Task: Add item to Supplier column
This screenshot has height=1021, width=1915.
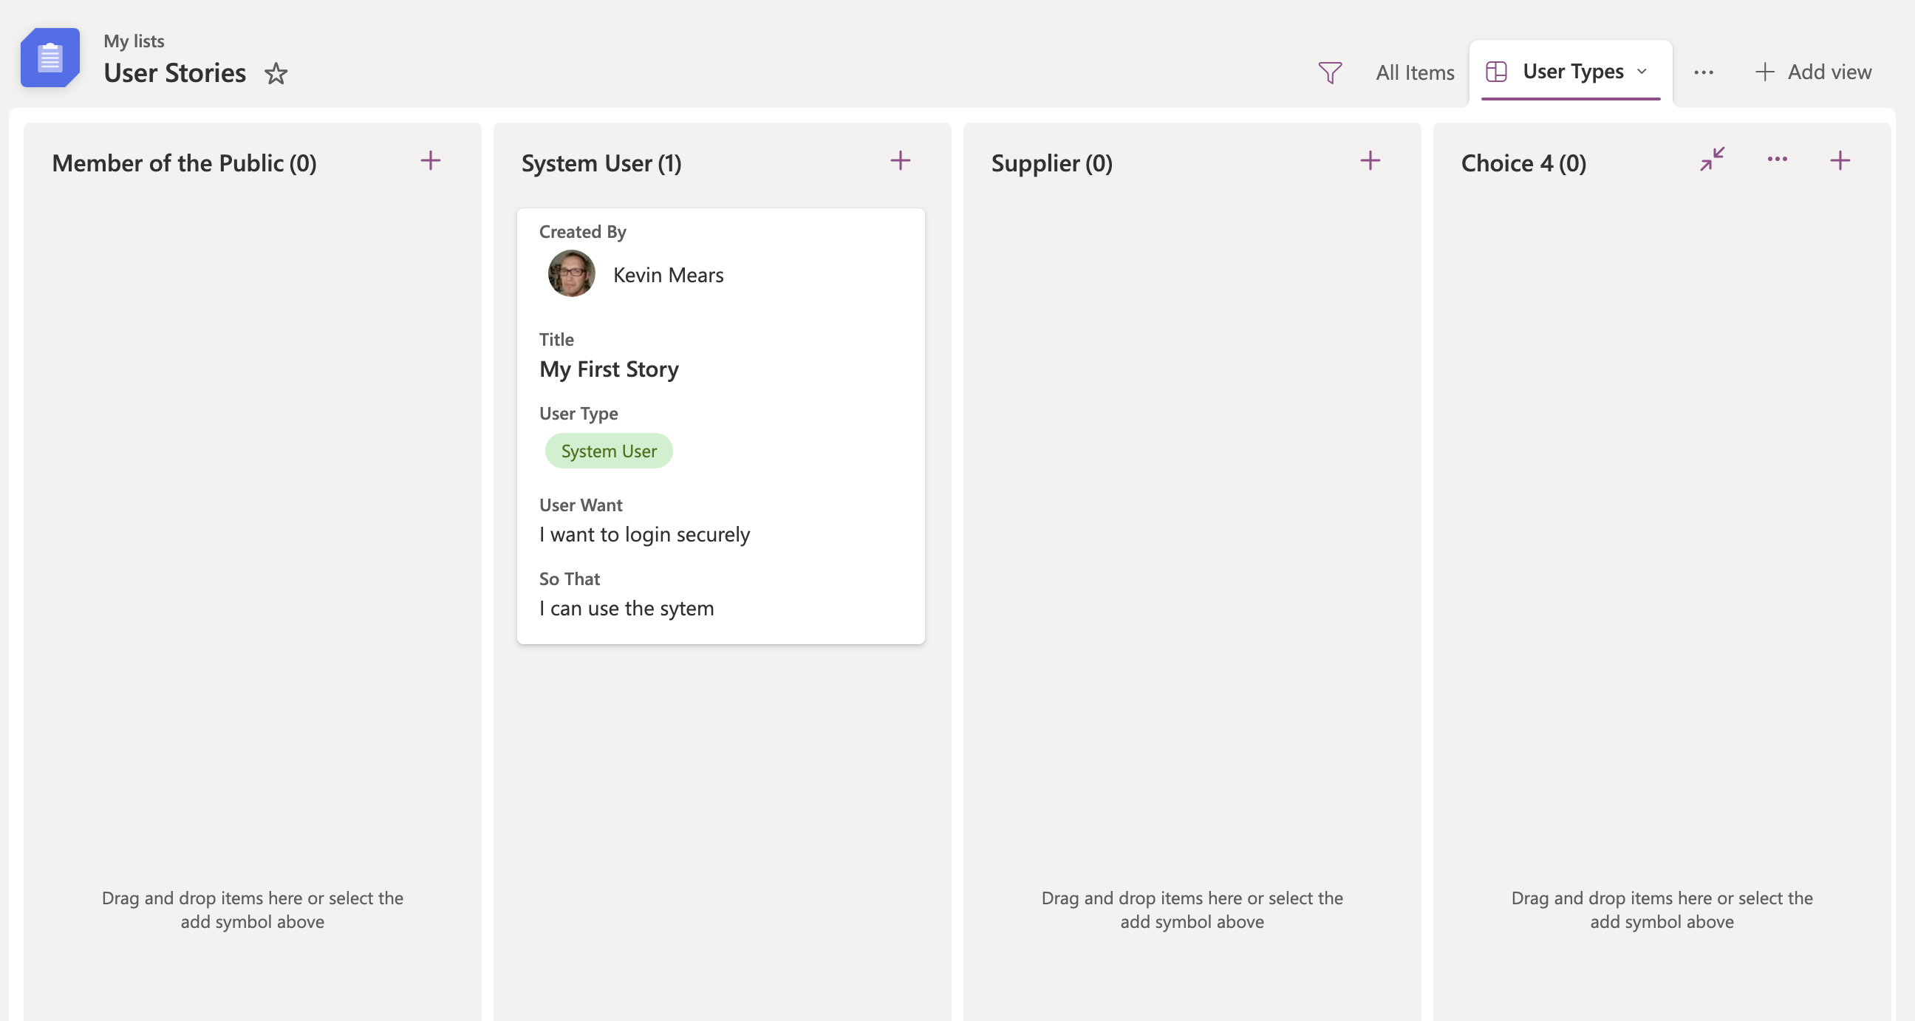Action: tap(1370, 160)
